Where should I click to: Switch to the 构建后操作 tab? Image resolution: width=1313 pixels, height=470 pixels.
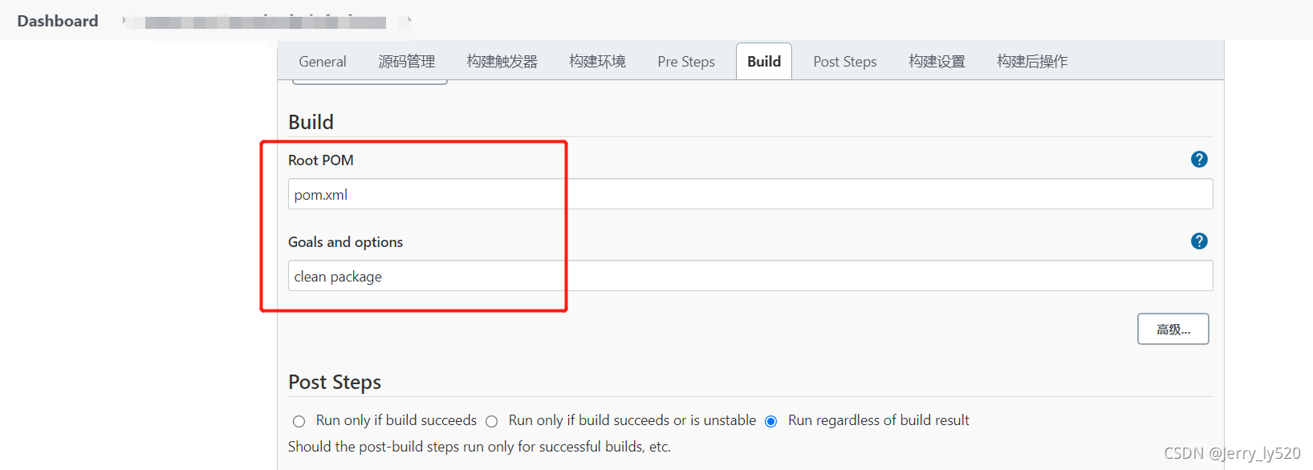(1032, 62)
